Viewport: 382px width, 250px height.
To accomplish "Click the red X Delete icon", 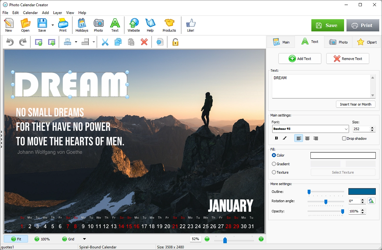I will (x=144, y=42).
